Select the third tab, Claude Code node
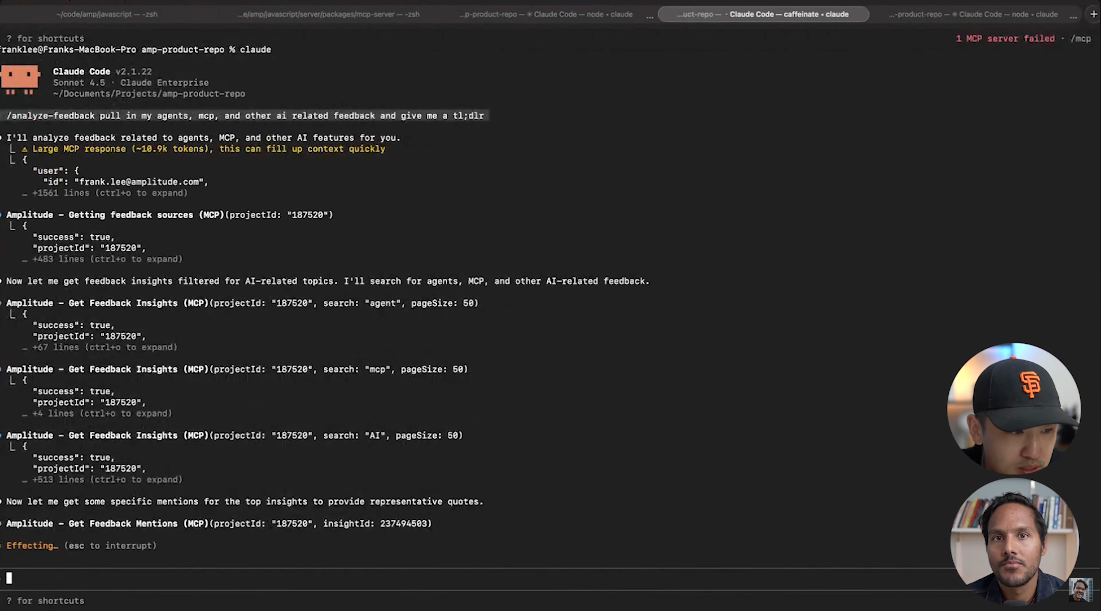The width and height of the screenshot is (1101, 611). click(x=546, y=14)
